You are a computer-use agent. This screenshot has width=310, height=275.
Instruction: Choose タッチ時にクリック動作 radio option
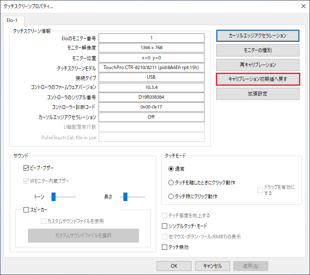pos(171,196)
